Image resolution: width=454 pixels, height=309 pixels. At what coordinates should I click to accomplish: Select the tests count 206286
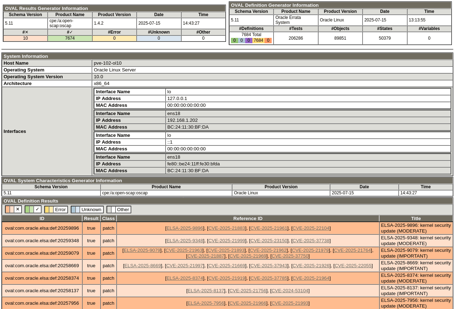point(296,38)
